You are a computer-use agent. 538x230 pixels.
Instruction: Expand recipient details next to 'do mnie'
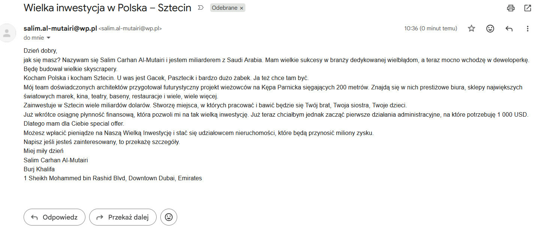48,38
